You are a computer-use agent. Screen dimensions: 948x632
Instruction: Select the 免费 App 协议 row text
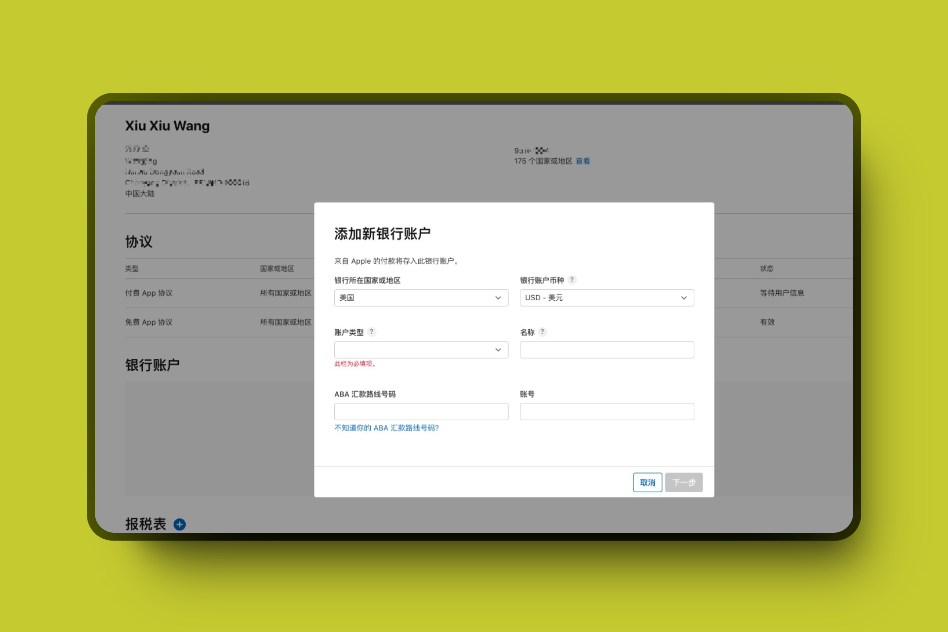click(149, 322)
